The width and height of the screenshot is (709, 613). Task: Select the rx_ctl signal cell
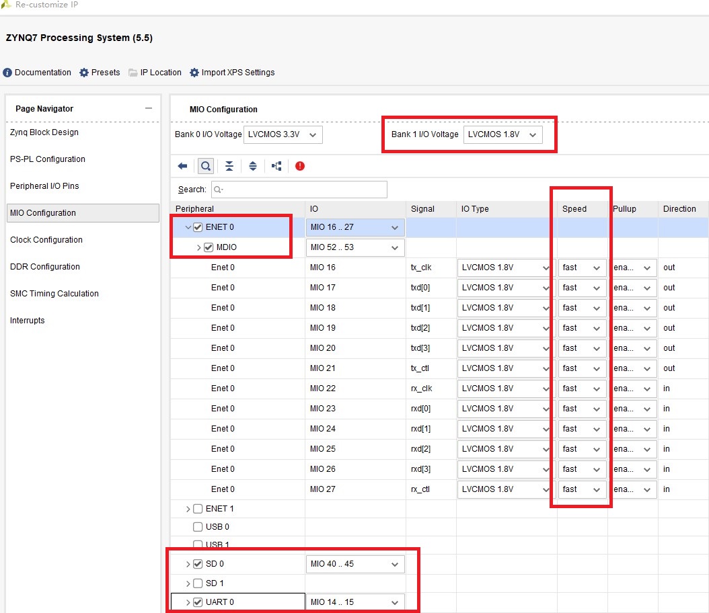click(x=431, y=489)
